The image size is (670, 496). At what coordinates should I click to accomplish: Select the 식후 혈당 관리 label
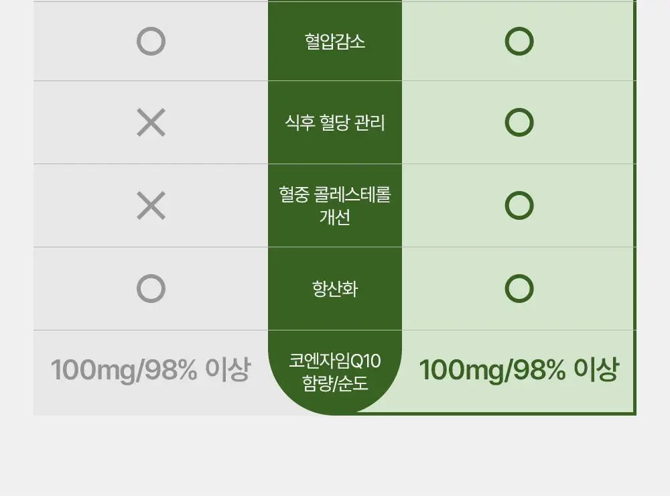(x=335, y=123)
